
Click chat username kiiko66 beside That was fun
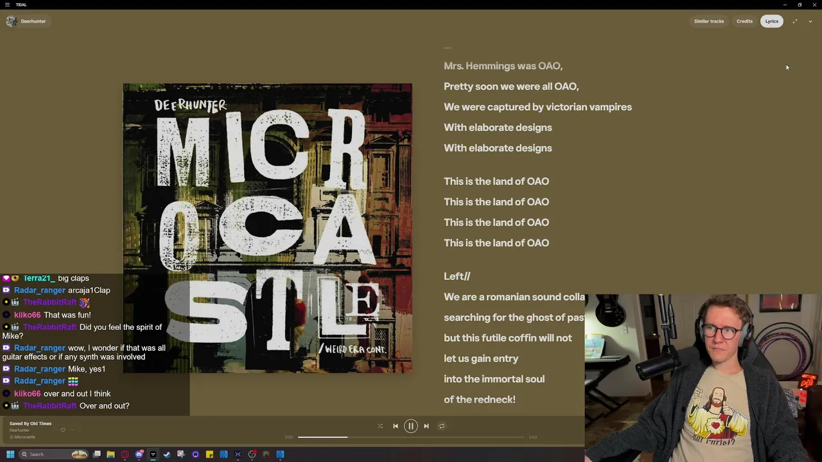27,315
